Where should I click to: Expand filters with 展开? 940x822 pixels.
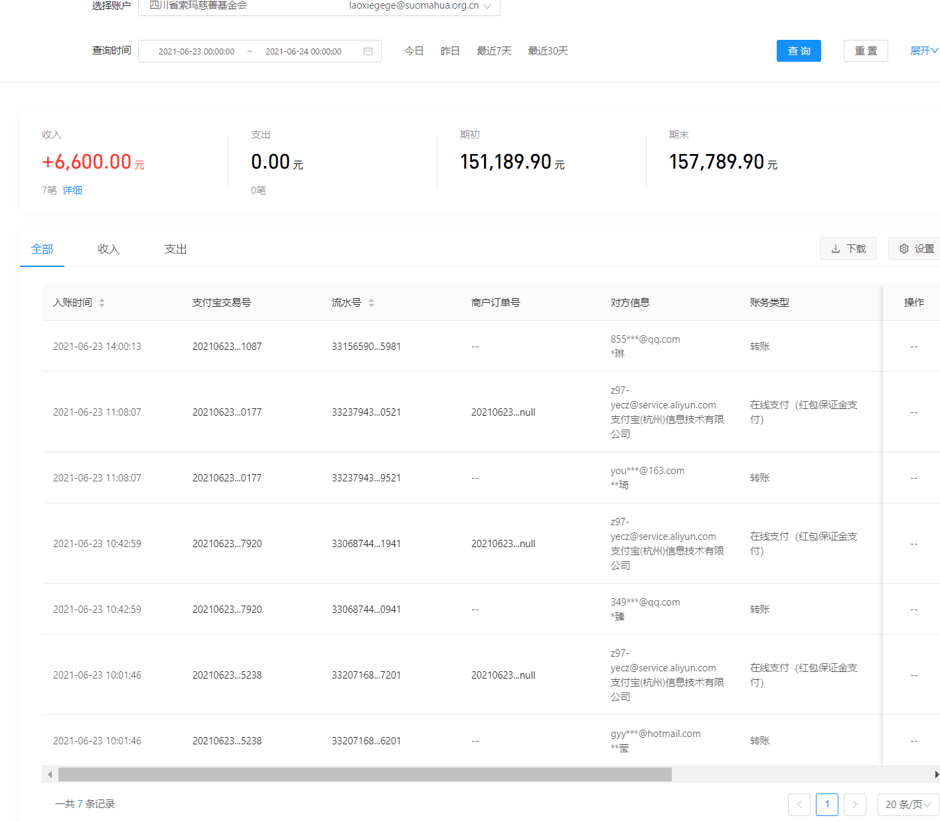(923, 51)
